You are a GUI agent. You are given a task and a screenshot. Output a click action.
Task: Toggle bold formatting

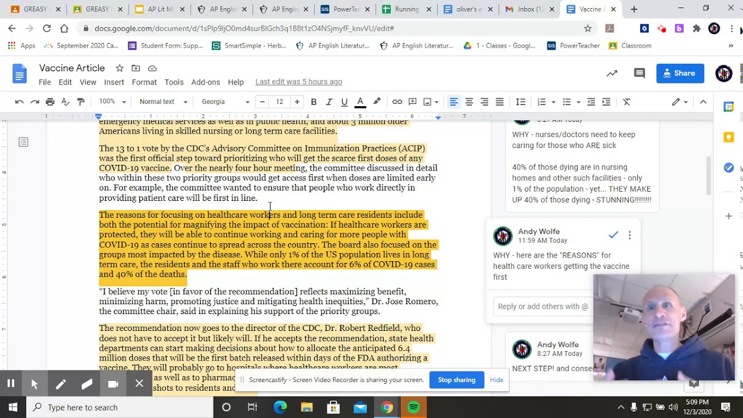[x=313, y=102]
